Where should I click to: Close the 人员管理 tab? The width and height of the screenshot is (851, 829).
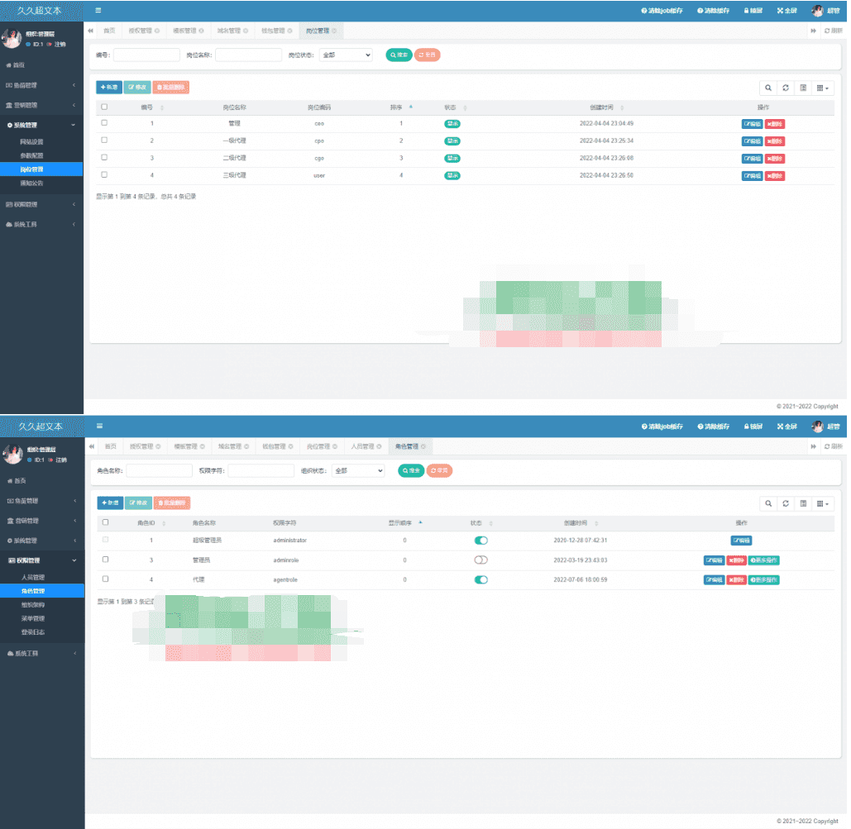pyautogui.click(x=379, y=446)
